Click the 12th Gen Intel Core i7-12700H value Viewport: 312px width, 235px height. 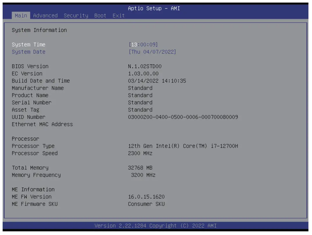(x=183, y=146)
